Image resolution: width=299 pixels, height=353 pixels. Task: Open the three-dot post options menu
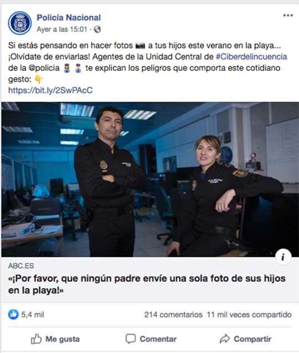point(288,15)
